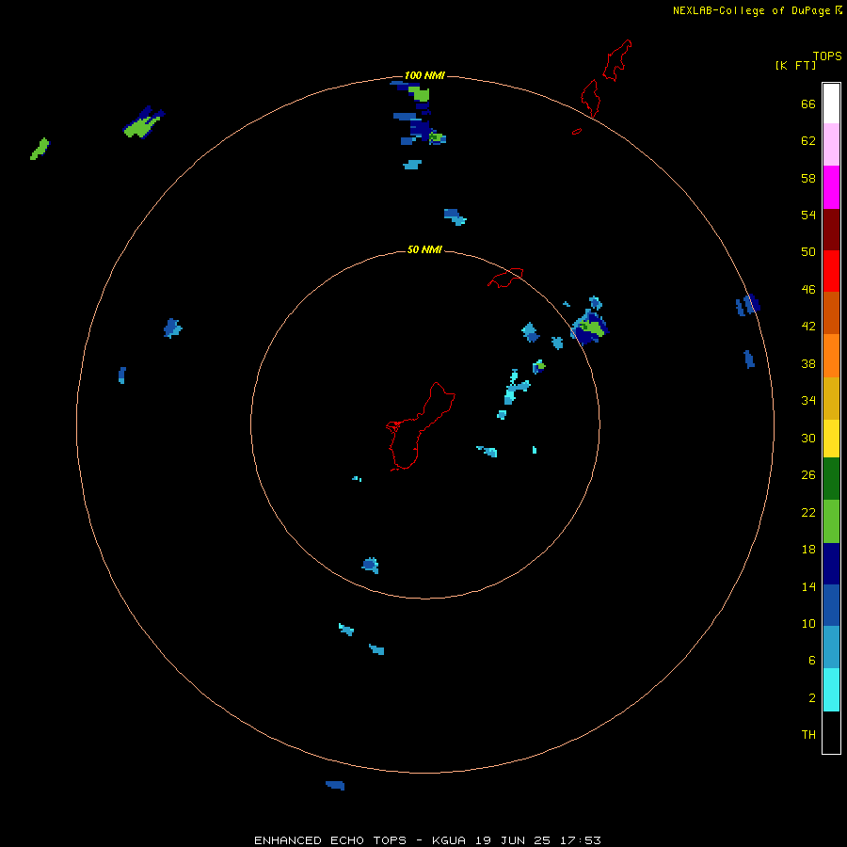
Task: Click the tiny red island outline below Tinian
Action: [577, 131]
